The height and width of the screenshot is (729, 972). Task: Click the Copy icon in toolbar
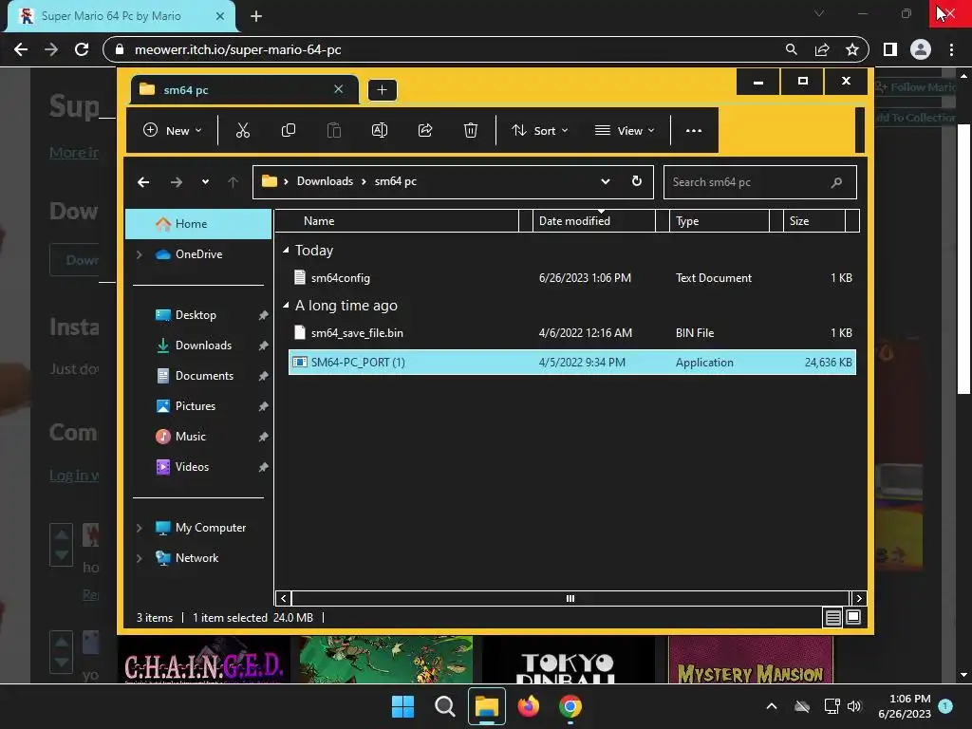tap(289, 130)
